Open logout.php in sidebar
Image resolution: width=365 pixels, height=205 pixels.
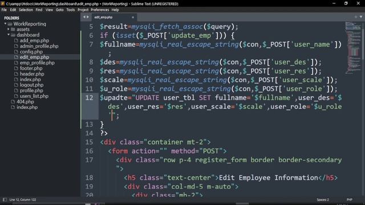(31, 85)
